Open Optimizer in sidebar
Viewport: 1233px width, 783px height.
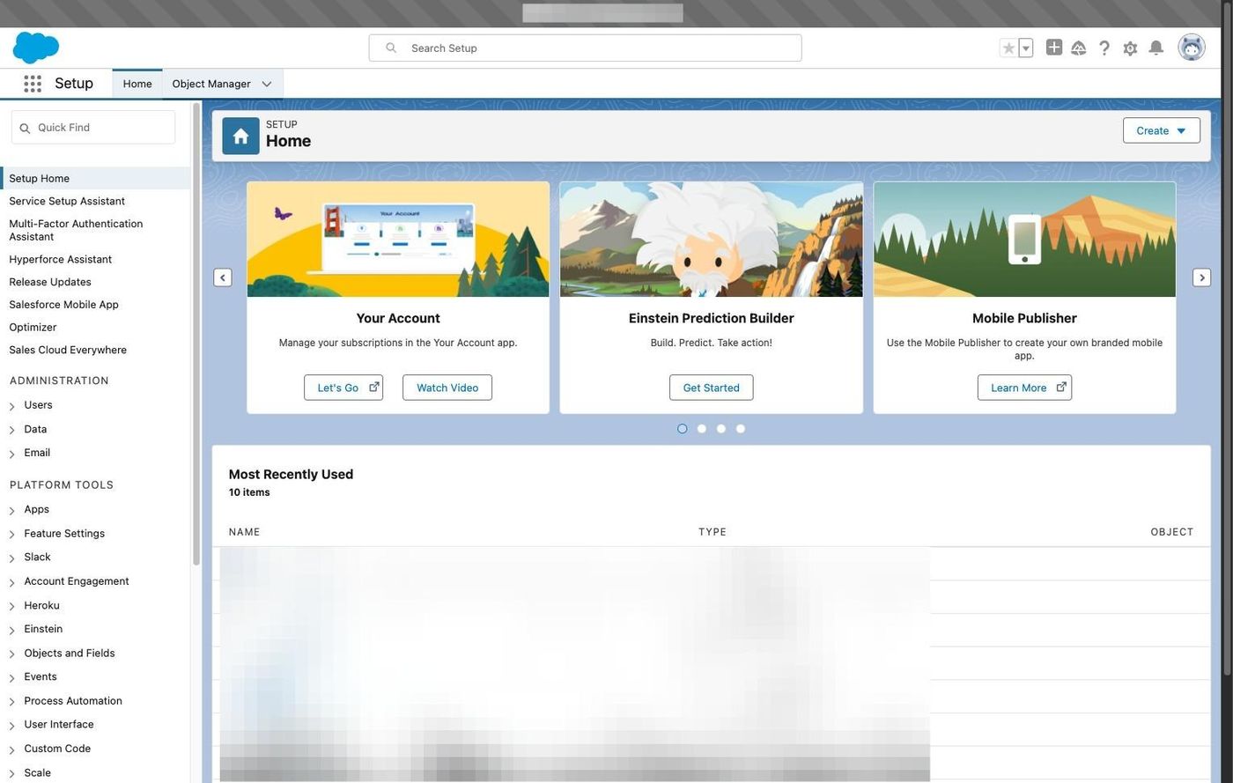pyautogui.click(x=33, y=328)
